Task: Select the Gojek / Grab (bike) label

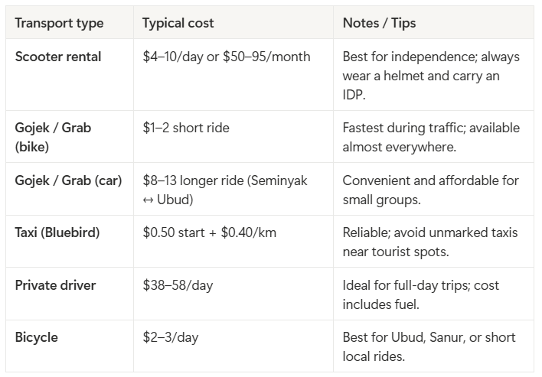Action: tap(53, 136)
